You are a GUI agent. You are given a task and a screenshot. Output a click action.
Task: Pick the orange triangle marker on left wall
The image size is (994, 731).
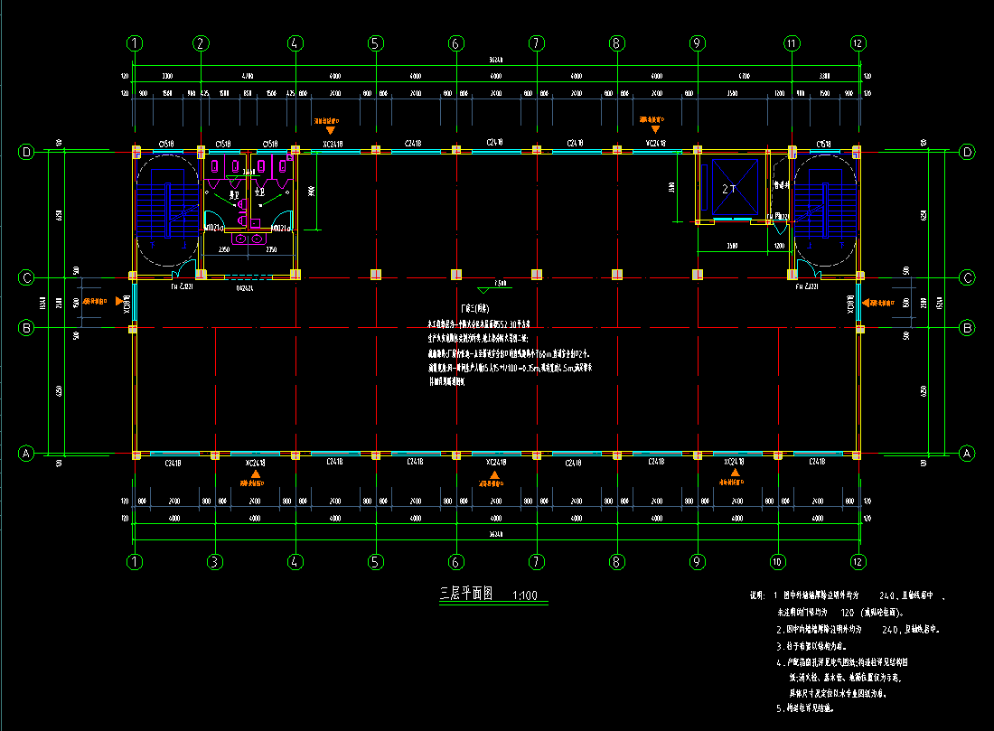(117, 301)
